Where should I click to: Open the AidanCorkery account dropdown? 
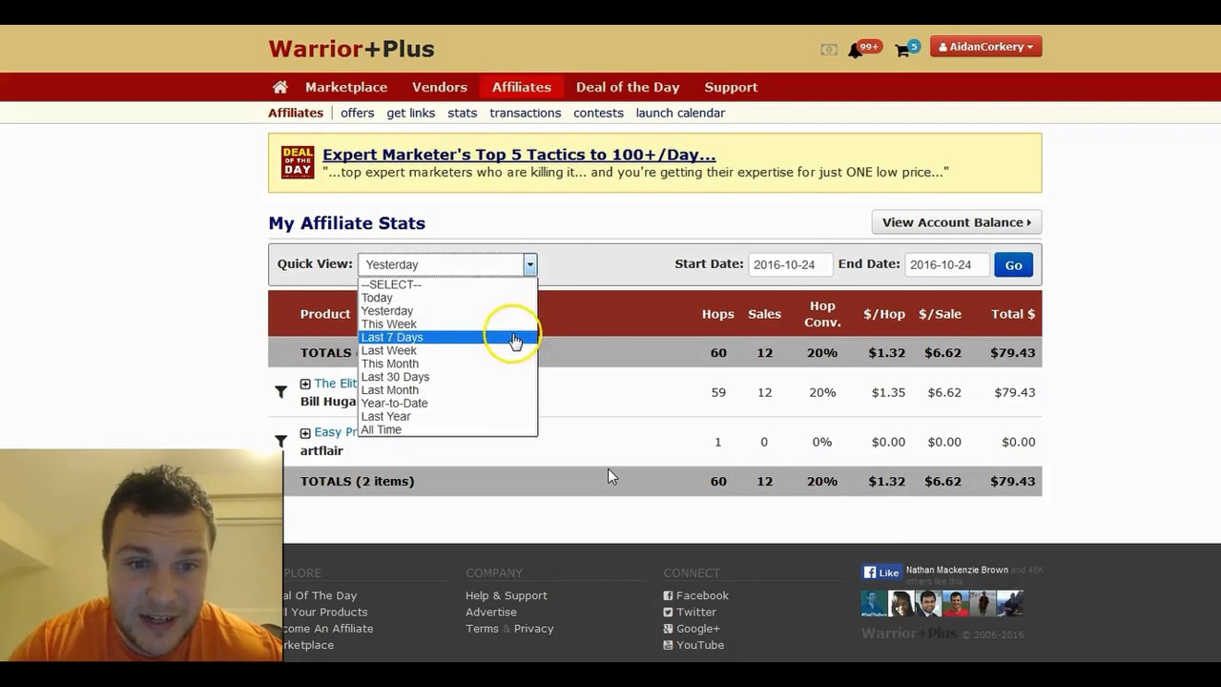(985, 47)
